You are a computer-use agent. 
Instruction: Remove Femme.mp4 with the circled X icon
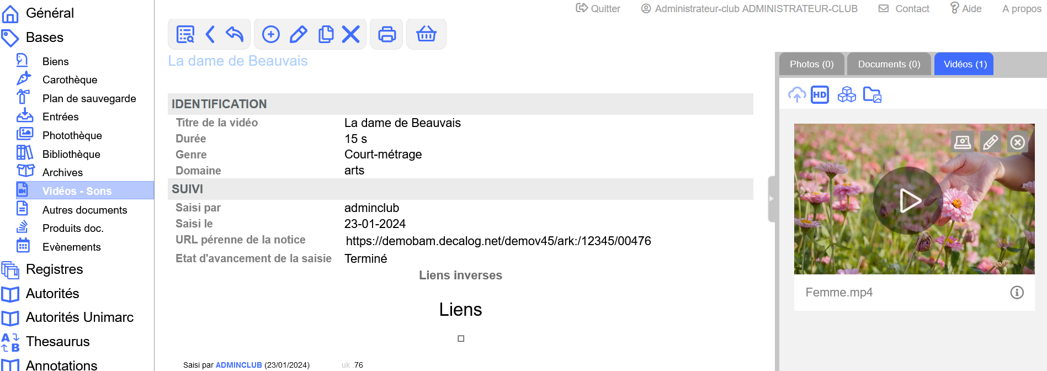tap(1018, 142)
